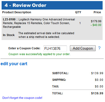Click the $179.99 item price
The height and width of the screenshot is (102, 105).
(x=96, y=21)
